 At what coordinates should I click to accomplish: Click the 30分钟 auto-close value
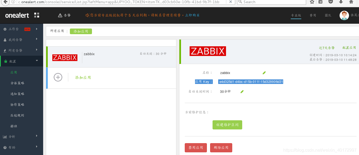point(225,91)
